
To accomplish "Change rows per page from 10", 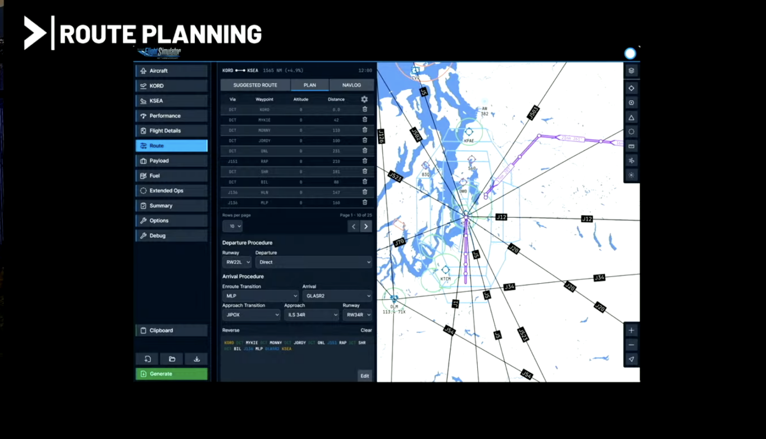I will (x=232, y=226).
